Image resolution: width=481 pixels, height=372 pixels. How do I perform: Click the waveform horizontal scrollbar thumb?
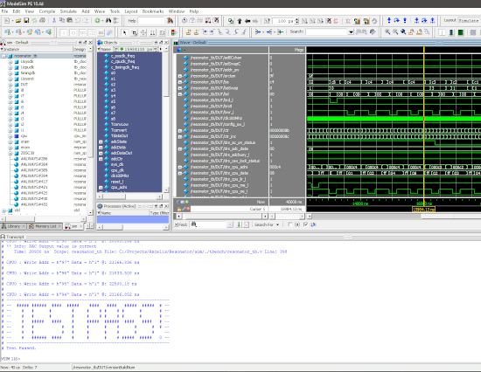(451, 217)
